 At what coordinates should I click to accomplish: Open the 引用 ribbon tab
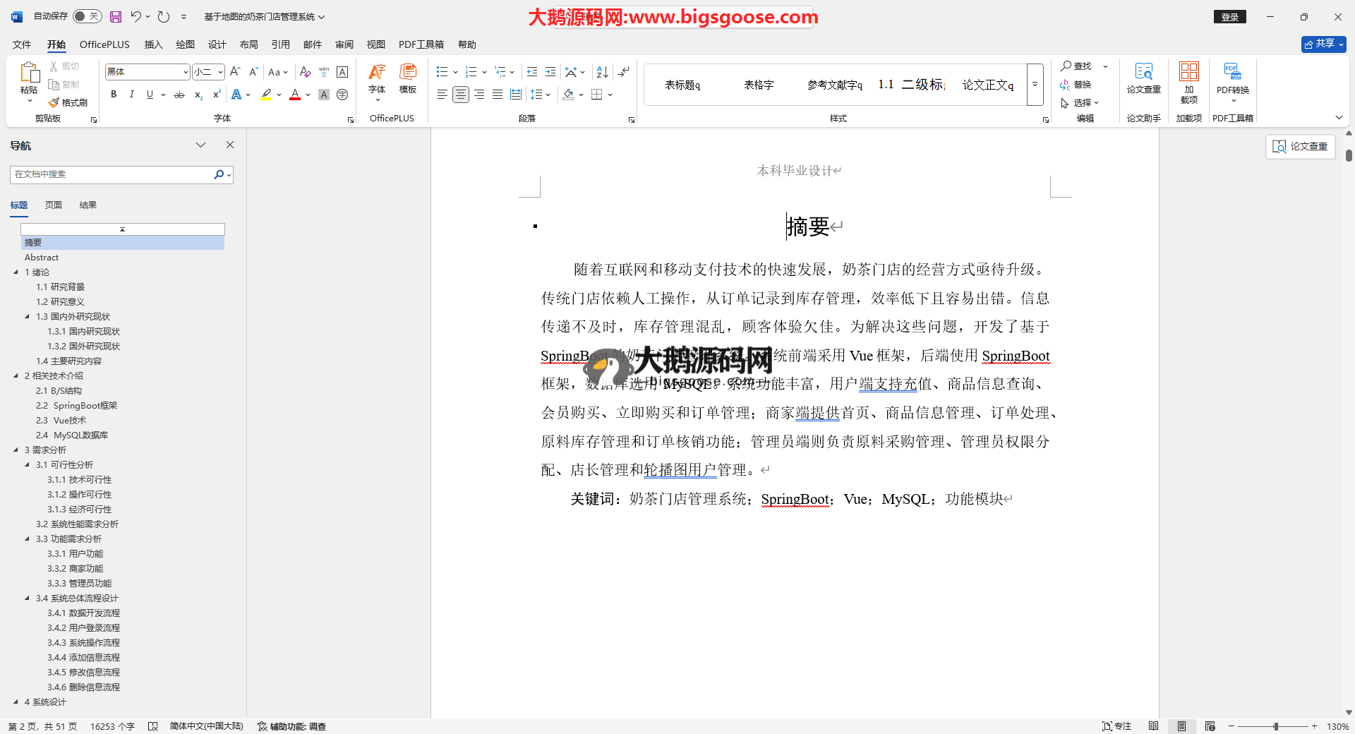[280, 44]
